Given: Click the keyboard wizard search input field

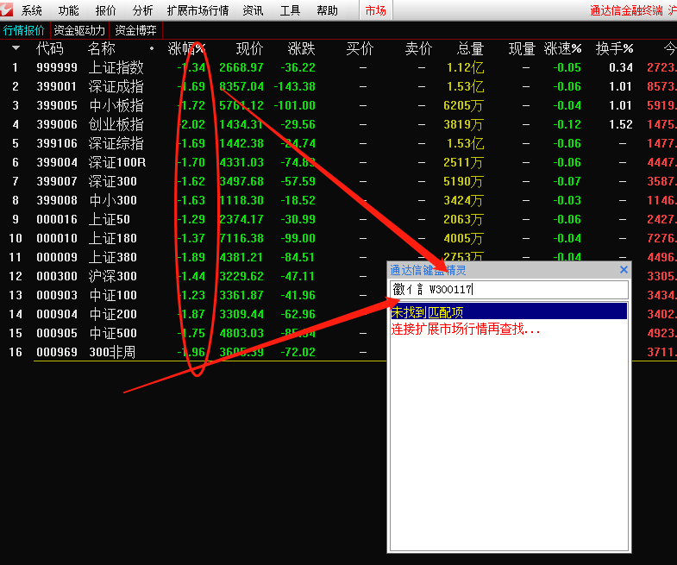Looking at the screenshot, I should coord(509,290).
